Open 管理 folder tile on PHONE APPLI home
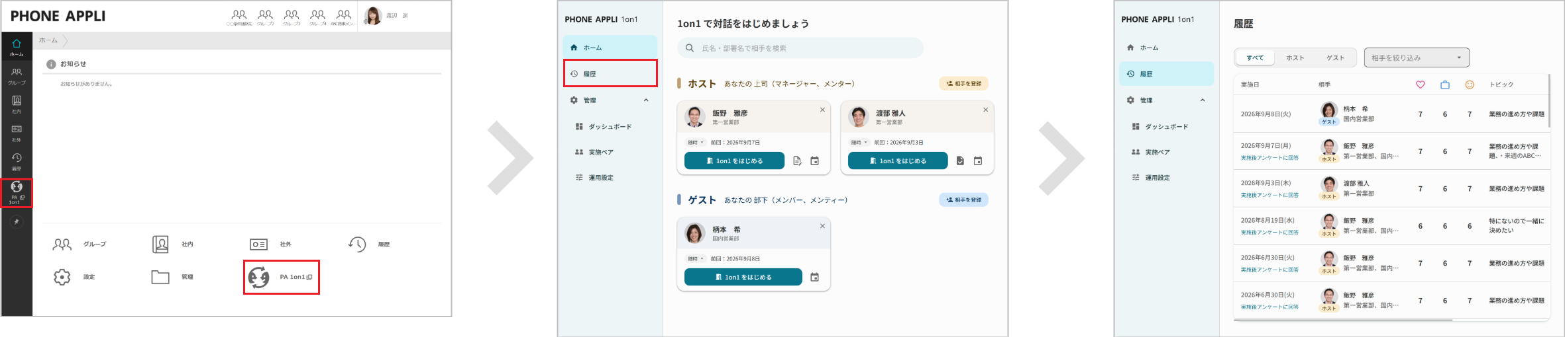 (172, 277)
